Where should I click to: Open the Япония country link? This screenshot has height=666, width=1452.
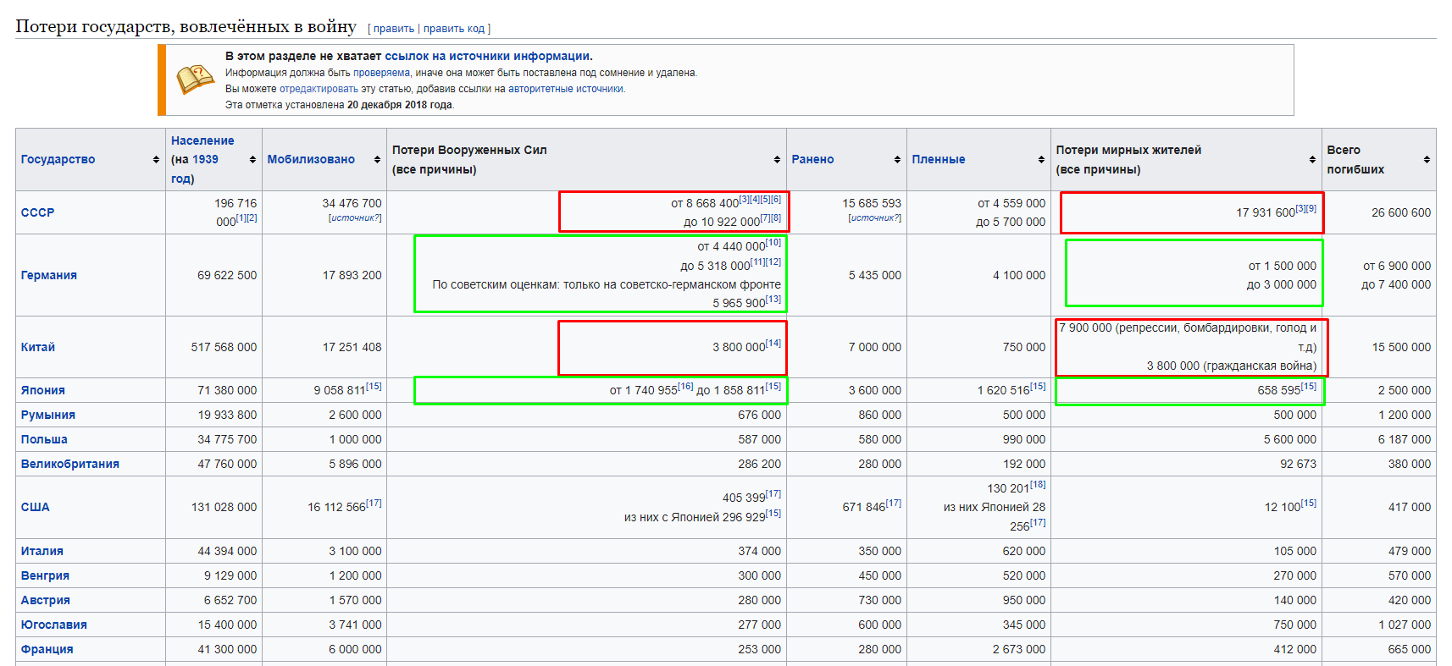coord(43,390)
